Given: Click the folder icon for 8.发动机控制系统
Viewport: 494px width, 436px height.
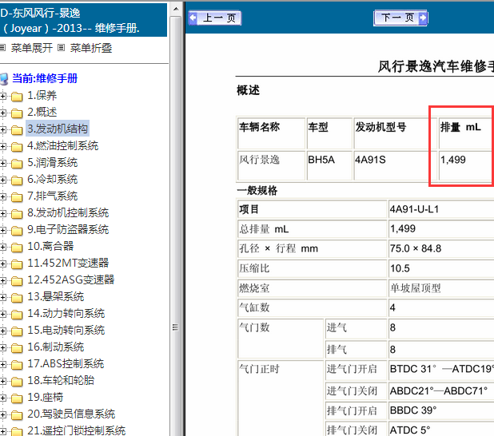Looking at the screenshot, I should click(17, 214).
